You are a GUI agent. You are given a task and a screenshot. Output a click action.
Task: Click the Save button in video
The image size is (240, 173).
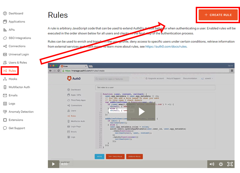coord(99,156)
